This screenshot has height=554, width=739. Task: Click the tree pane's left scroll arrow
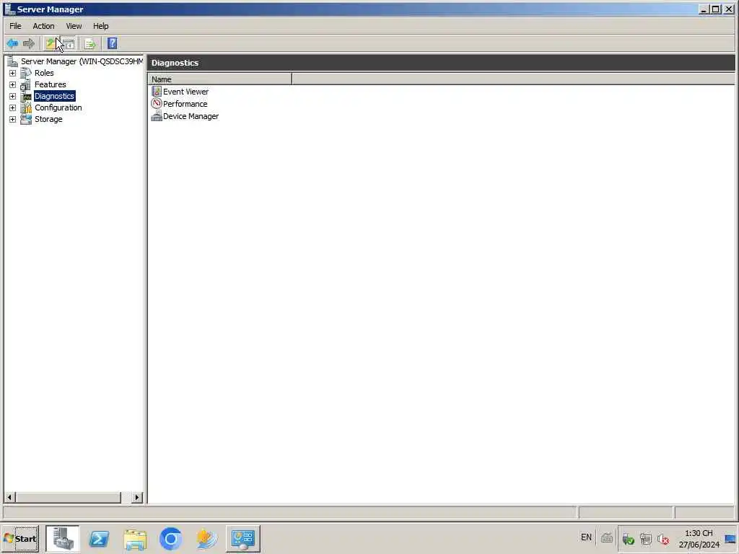pyautogui.click(x=9, y=497)
